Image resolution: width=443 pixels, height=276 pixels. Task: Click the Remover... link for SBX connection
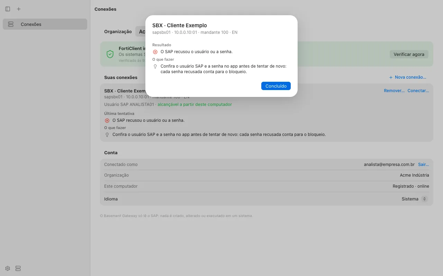click(394, 91)
